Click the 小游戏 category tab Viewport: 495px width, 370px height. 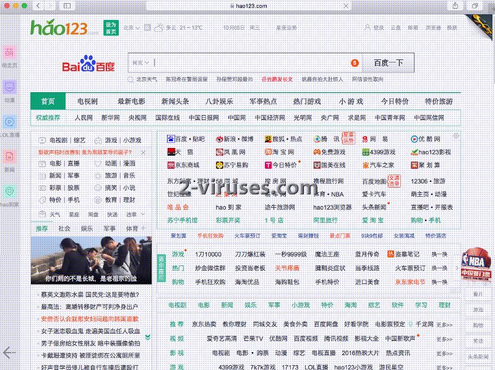tap(300, 305)
